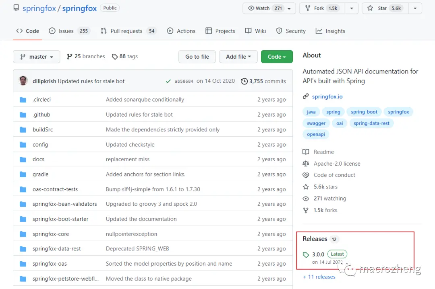The height and width of the screenshot is (289, 435).
Task: Open the master branch dropdown
Action: pyautogui.click(x=37, y=57)
